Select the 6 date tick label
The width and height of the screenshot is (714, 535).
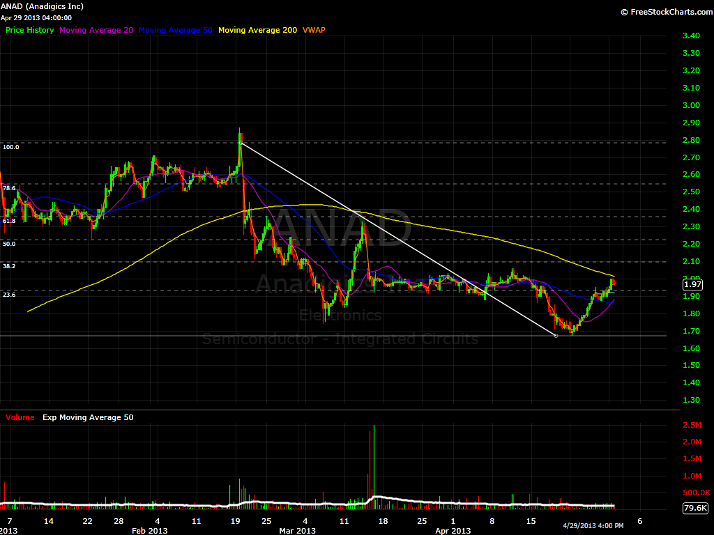click(x=640, y=521)
